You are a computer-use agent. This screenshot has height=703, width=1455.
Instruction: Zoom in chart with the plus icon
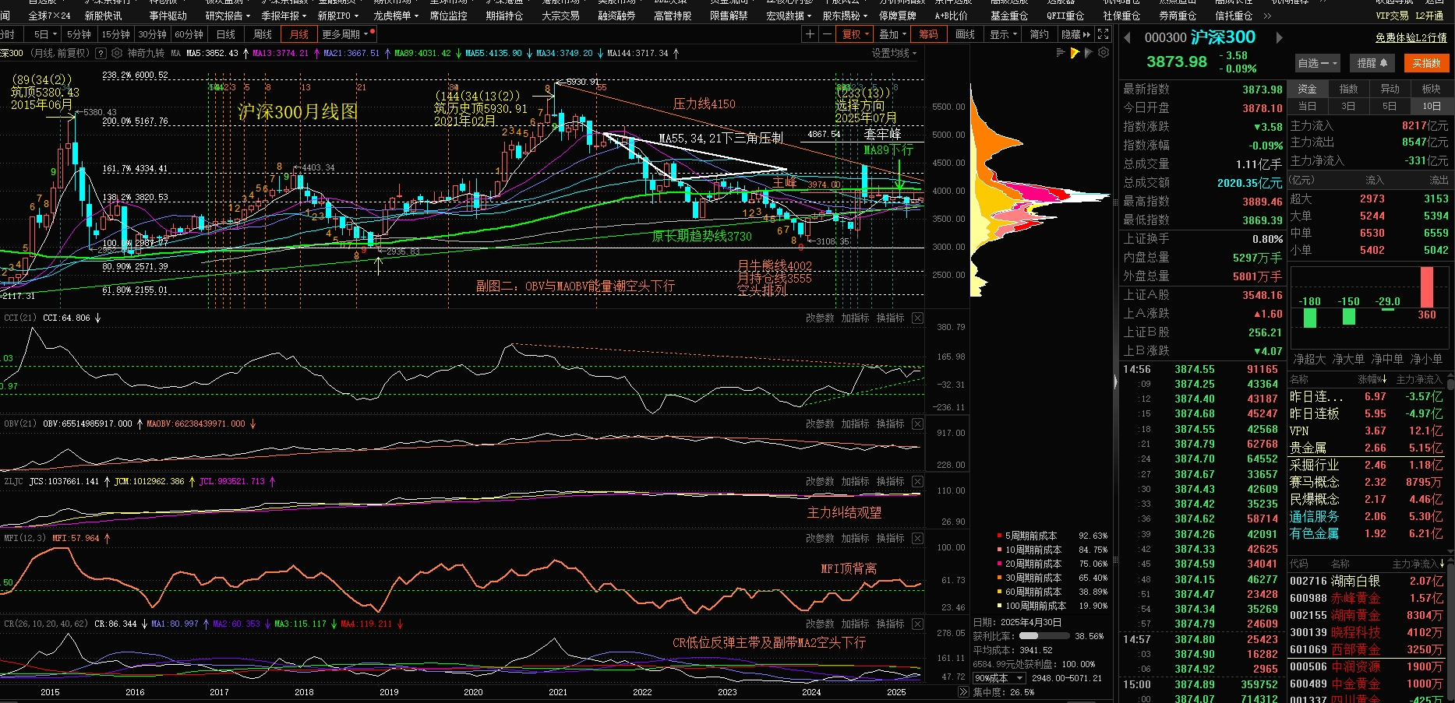pos(810,34)
